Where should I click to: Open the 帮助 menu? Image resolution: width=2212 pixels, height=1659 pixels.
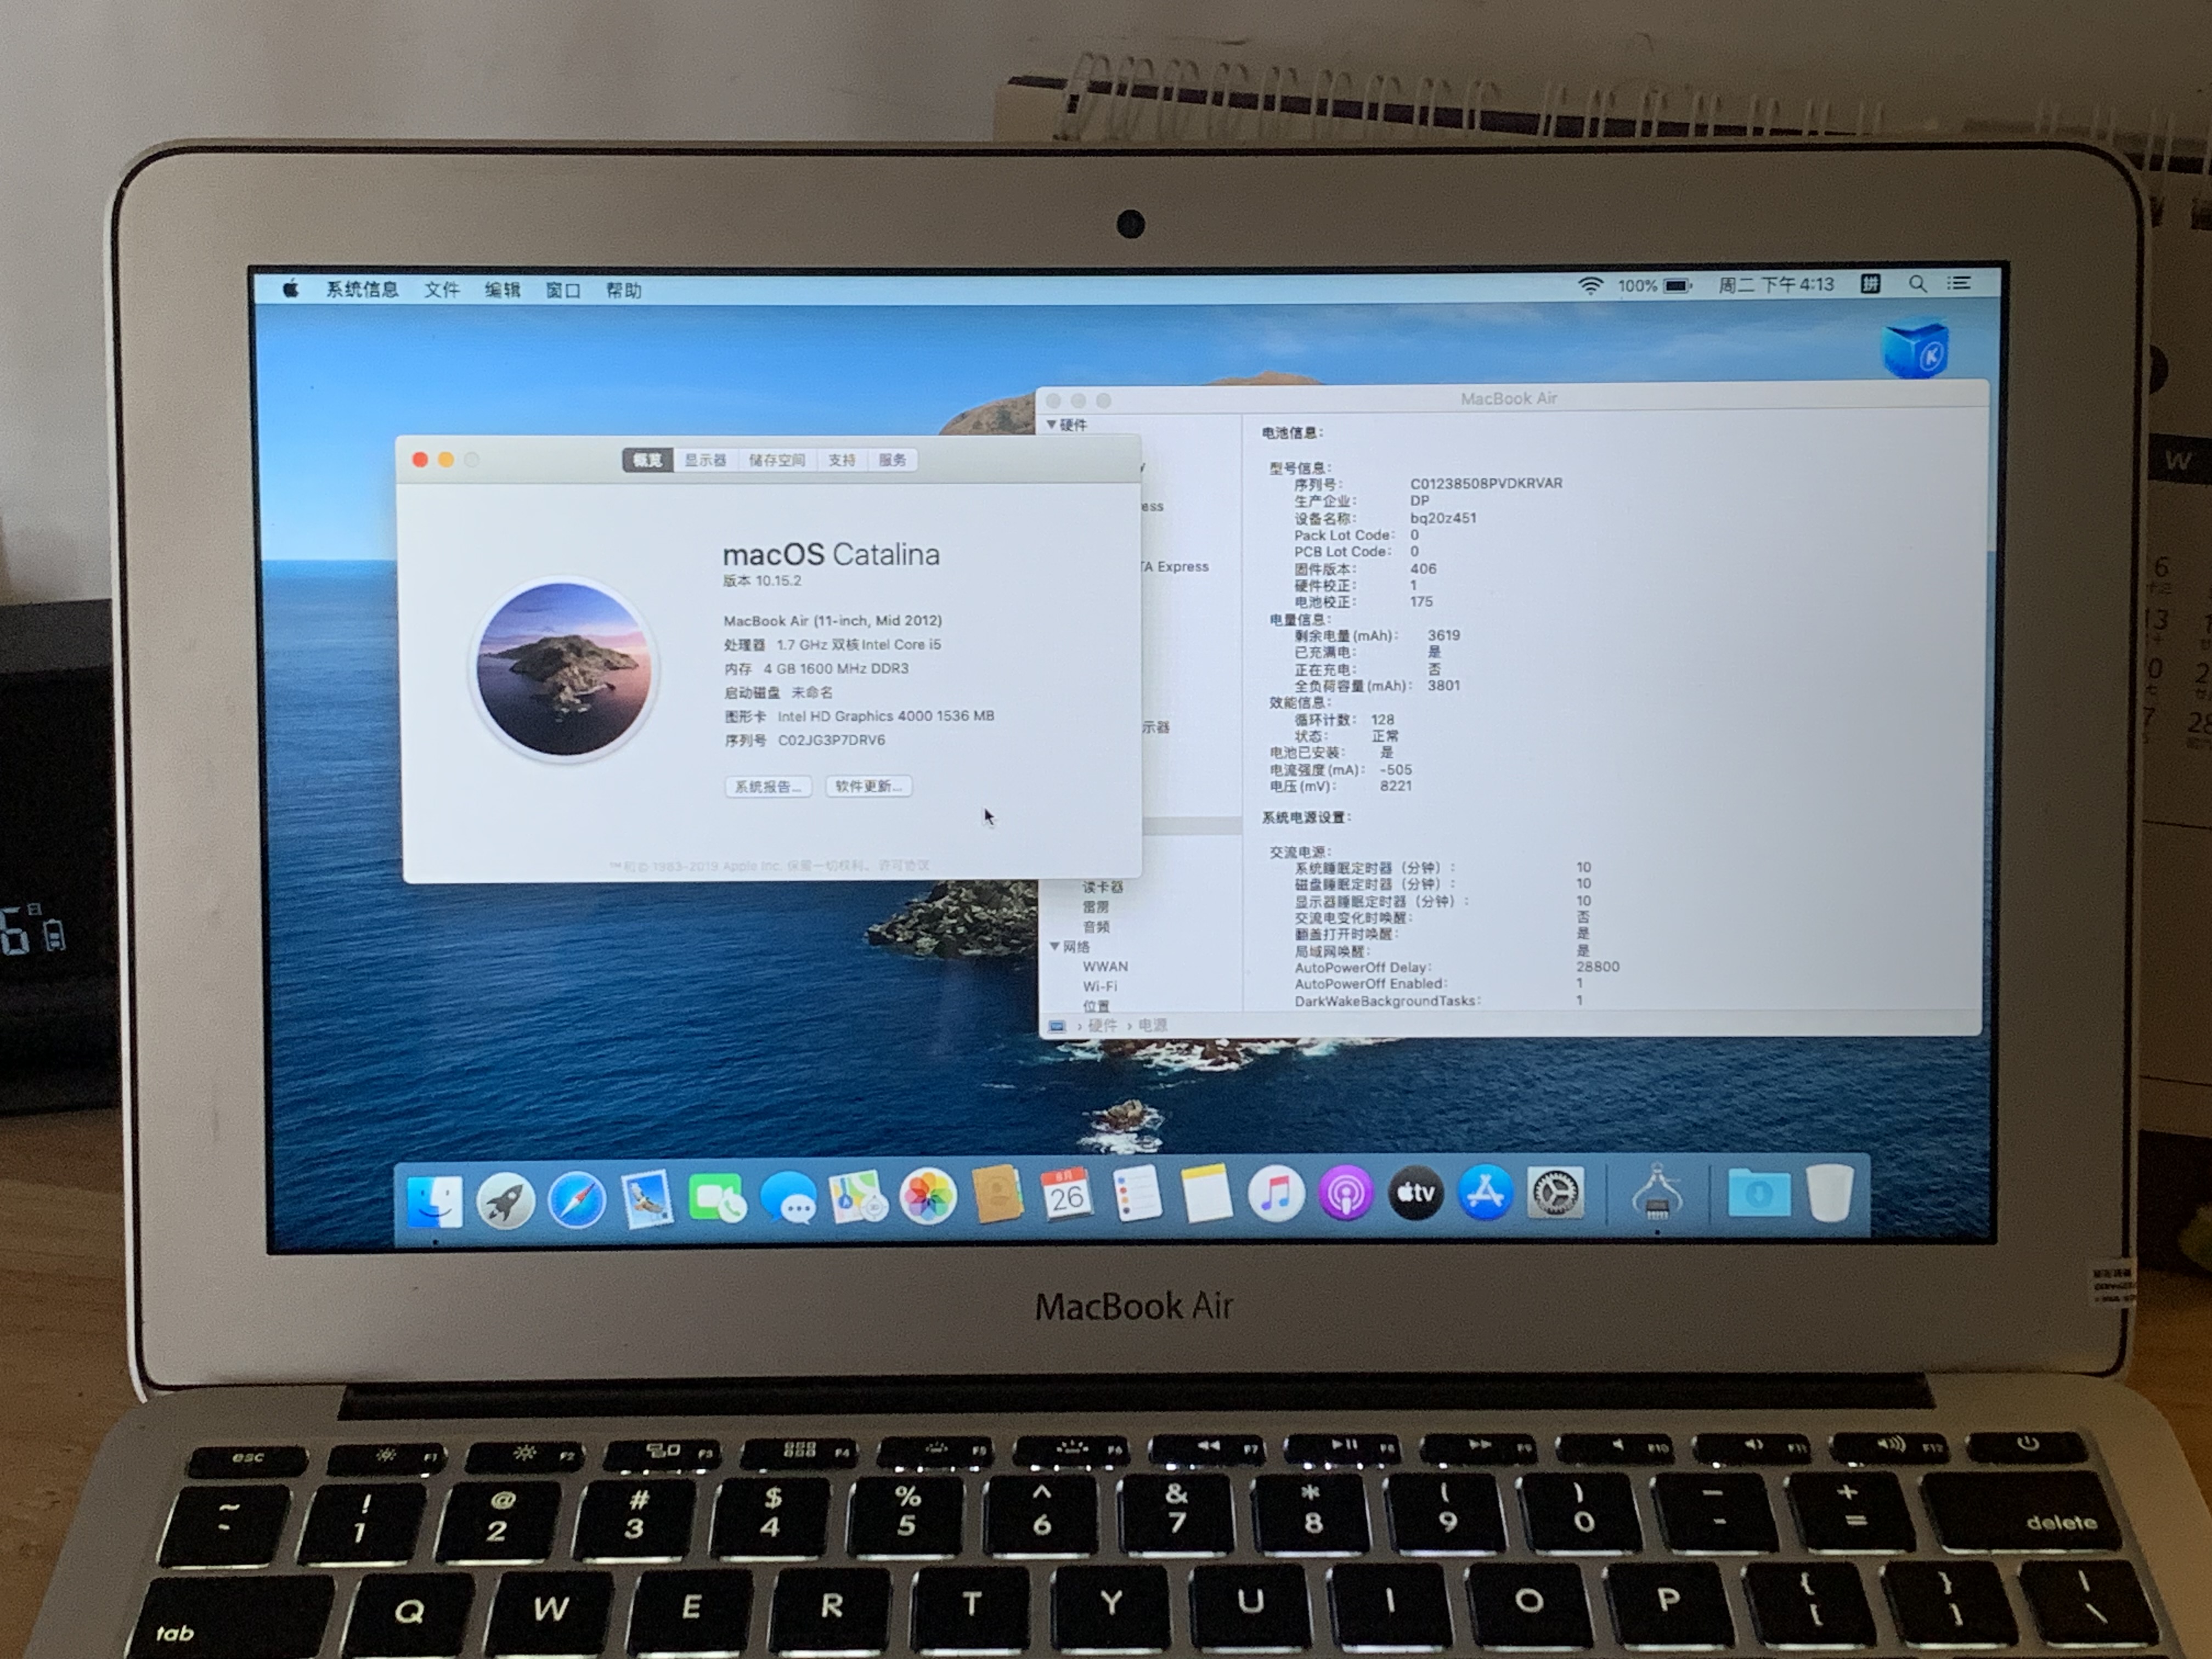623,290
